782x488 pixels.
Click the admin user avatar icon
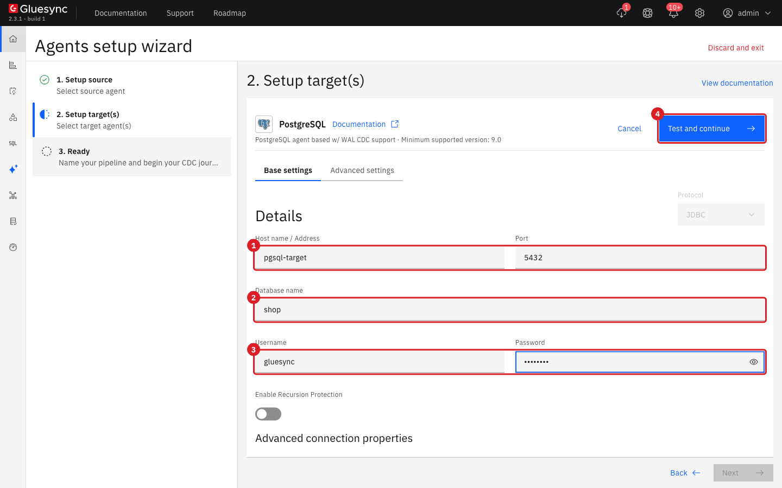click(x=728, y=13)
